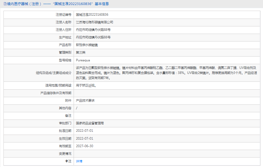Image resolution: width=263 pixels, height=167 pixels.
Task: Click registration number 国械注准20223160836 in table
Action: (92, 14)
